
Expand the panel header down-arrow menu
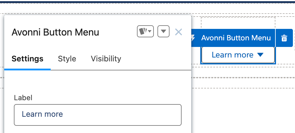coord(163,32)
